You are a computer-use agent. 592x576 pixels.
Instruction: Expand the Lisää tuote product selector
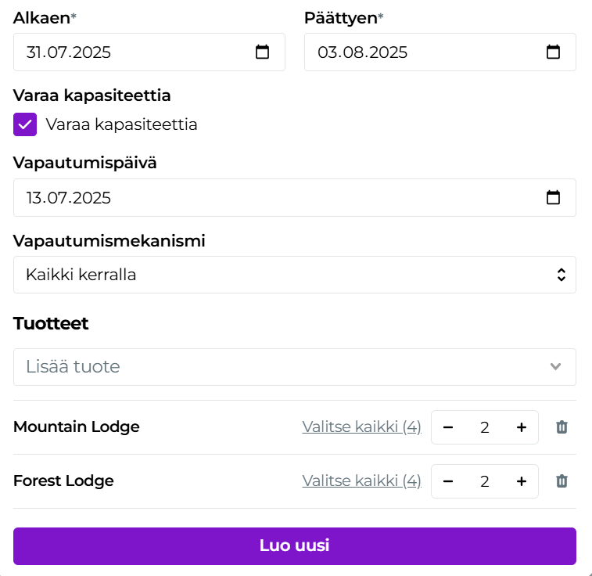coord(282,367)
